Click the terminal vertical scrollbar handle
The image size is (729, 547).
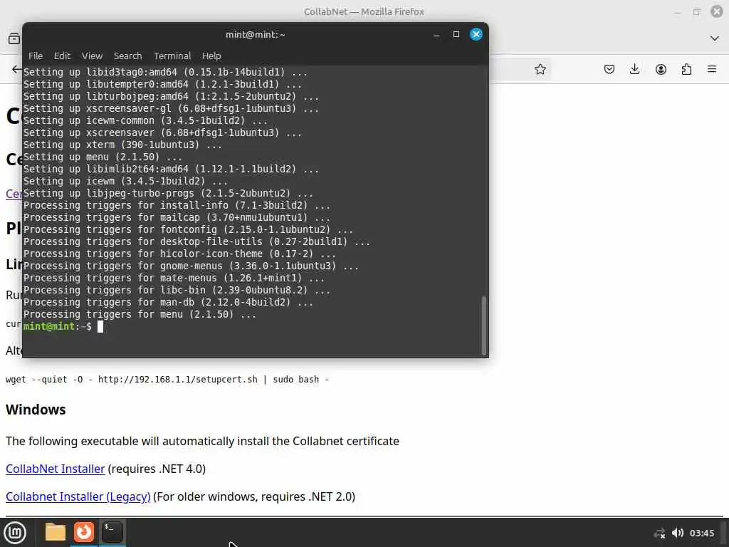484,325
